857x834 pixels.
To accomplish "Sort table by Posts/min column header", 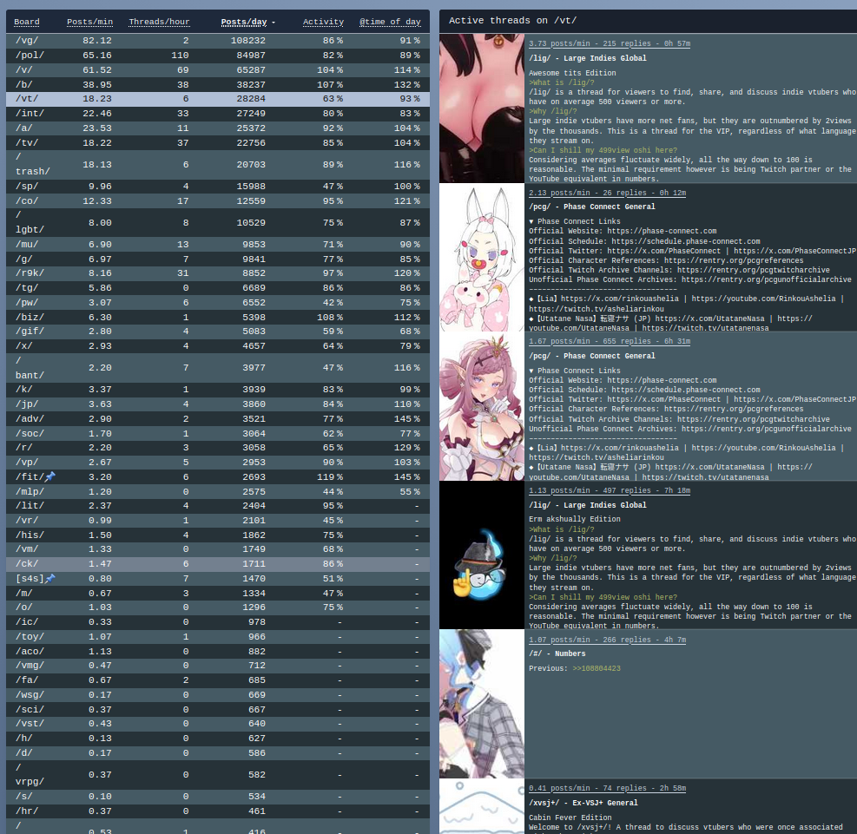I will [89, 22].
